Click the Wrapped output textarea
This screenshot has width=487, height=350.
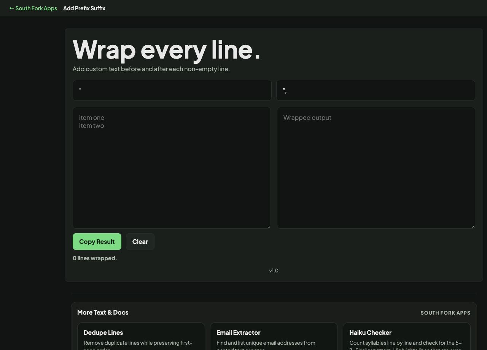376,168
